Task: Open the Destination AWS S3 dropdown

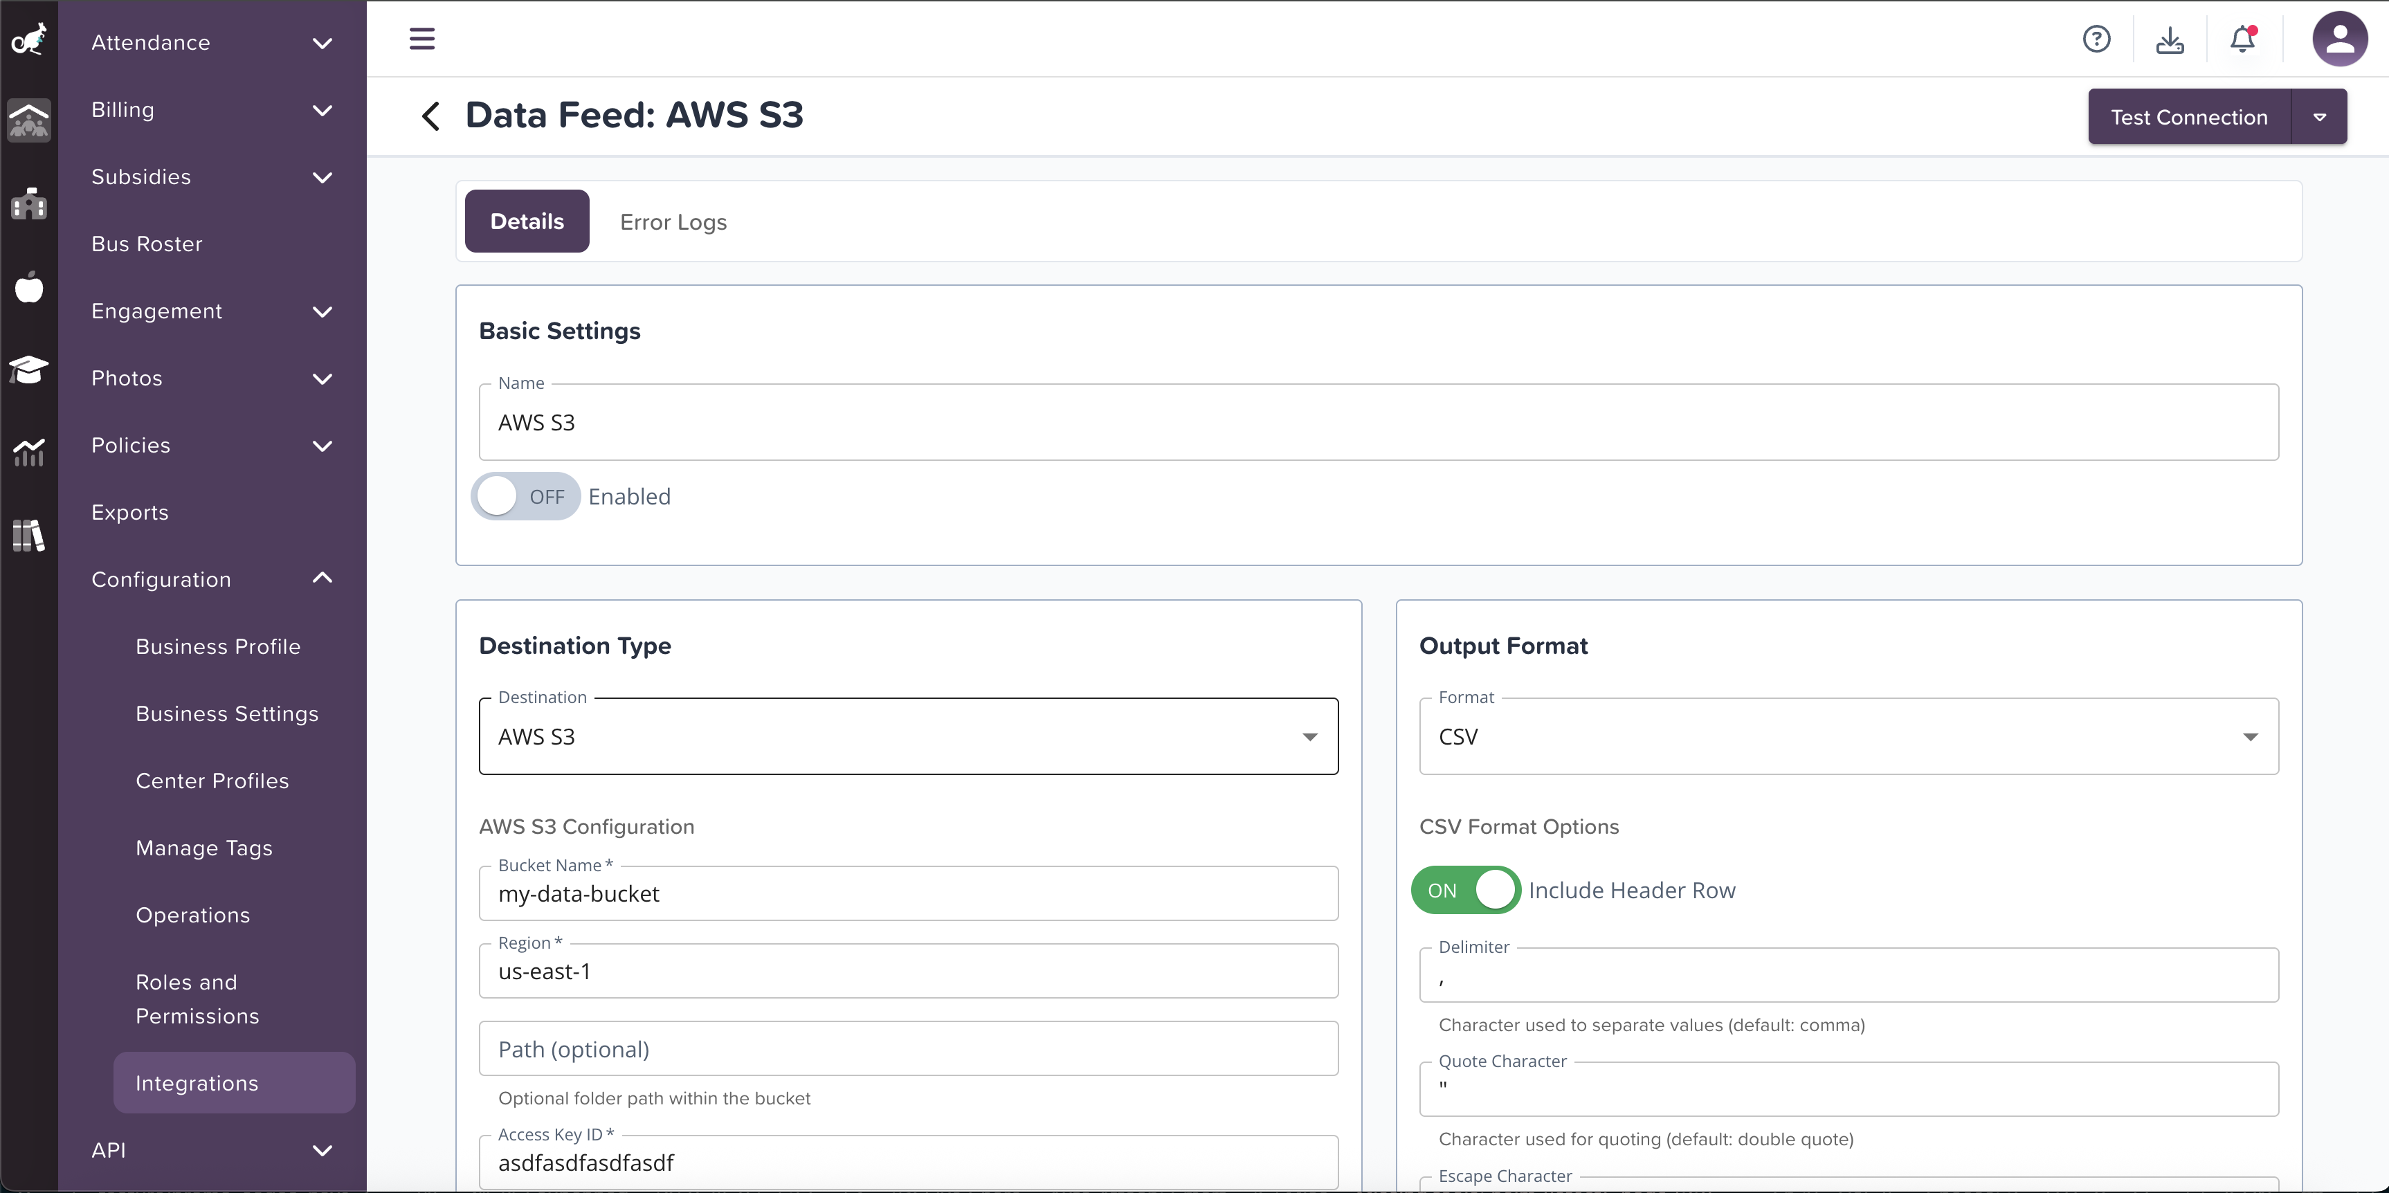Action: [x=908, y=737]
